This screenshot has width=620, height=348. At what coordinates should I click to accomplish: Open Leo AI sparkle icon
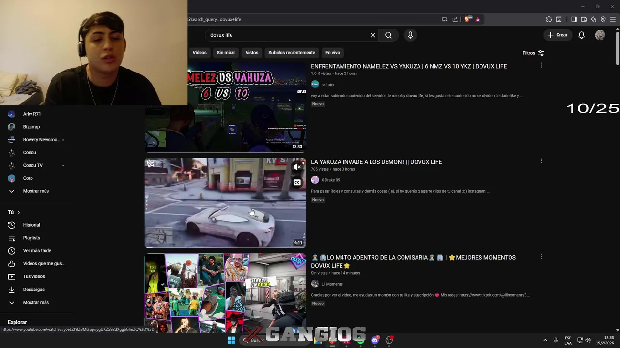tap(593, 19)
